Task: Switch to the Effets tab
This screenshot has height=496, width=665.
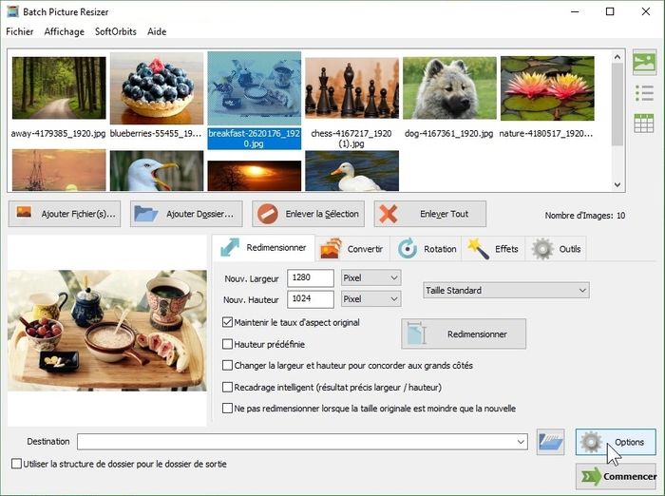Action: [x=493, y=249]
